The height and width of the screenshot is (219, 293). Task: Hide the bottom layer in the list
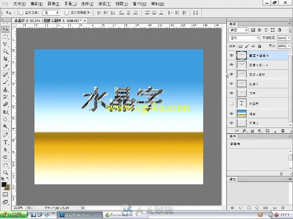click(232, 123)
